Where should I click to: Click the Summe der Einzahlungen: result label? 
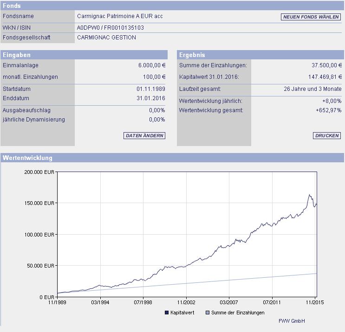(x=213, y=65)
